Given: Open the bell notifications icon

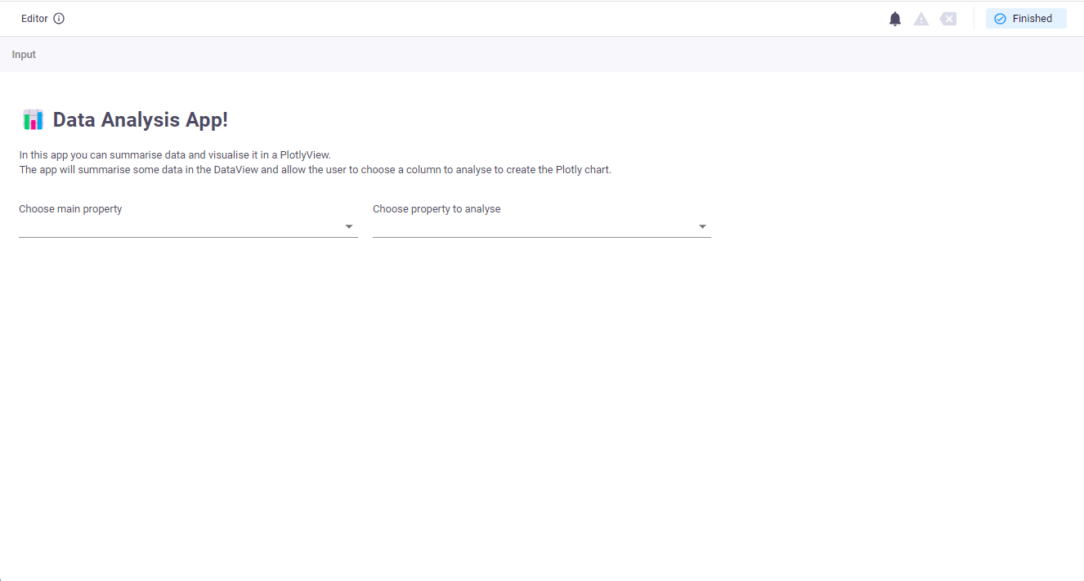Looking at the screenshot, I should coord(895,19).
